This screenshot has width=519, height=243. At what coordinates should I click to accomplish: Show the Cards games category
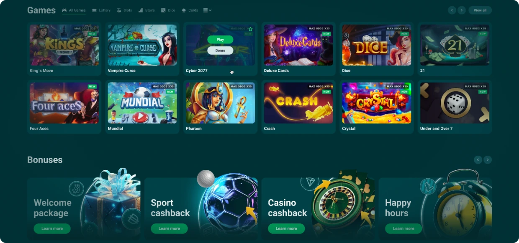(x=190, y=10)
